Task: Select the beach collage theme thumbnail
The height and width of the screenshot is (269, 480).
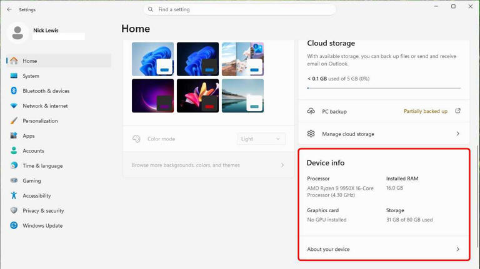Action: coord(242,59)
